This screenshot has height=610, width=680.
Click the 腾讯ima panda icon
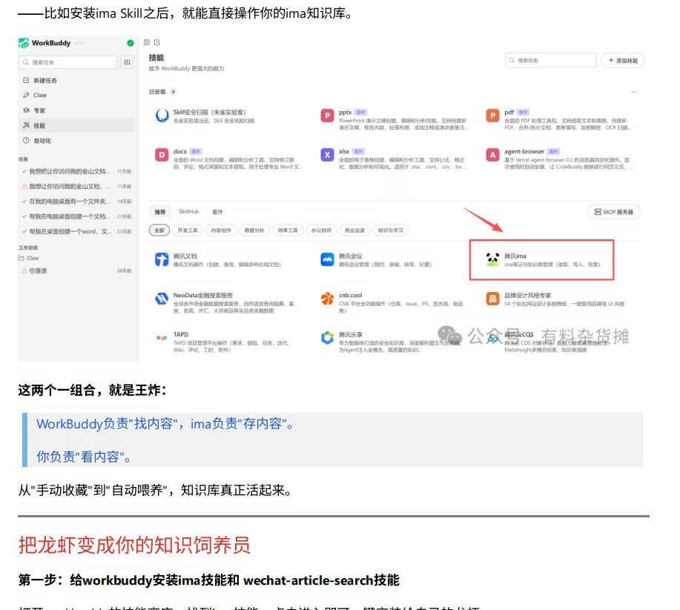[492, 259]
